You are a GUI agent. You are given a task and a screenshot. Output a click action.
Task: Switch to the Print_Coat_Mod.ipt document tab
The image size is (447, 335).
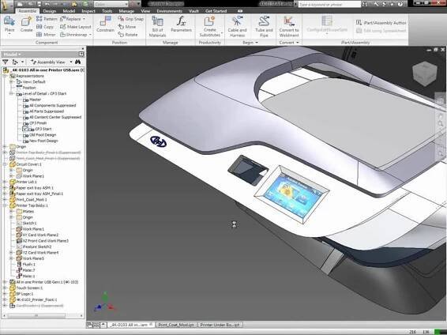point(175,325)
